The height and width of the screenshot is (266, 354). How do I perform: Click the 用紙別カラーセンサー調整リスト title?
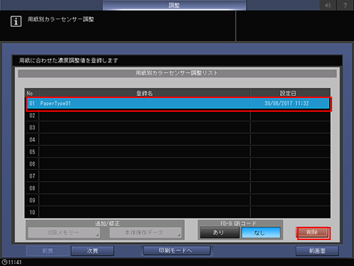[177, 73]
